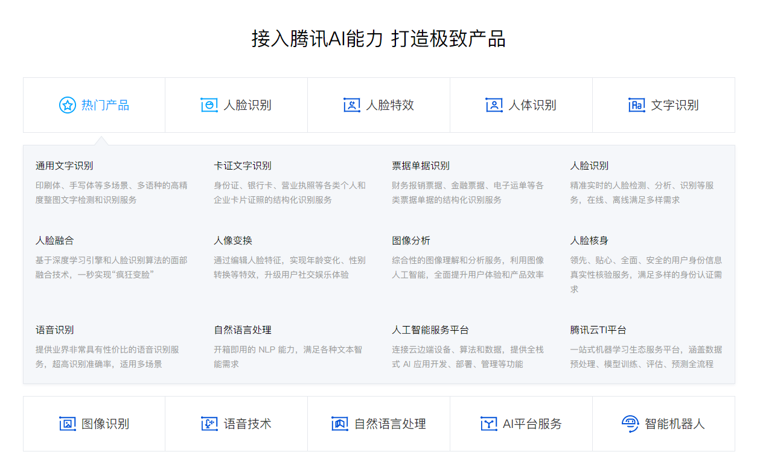Open the 语音识别 product link
The width and height of the screenshot is (760, 469).
point(55,330)
